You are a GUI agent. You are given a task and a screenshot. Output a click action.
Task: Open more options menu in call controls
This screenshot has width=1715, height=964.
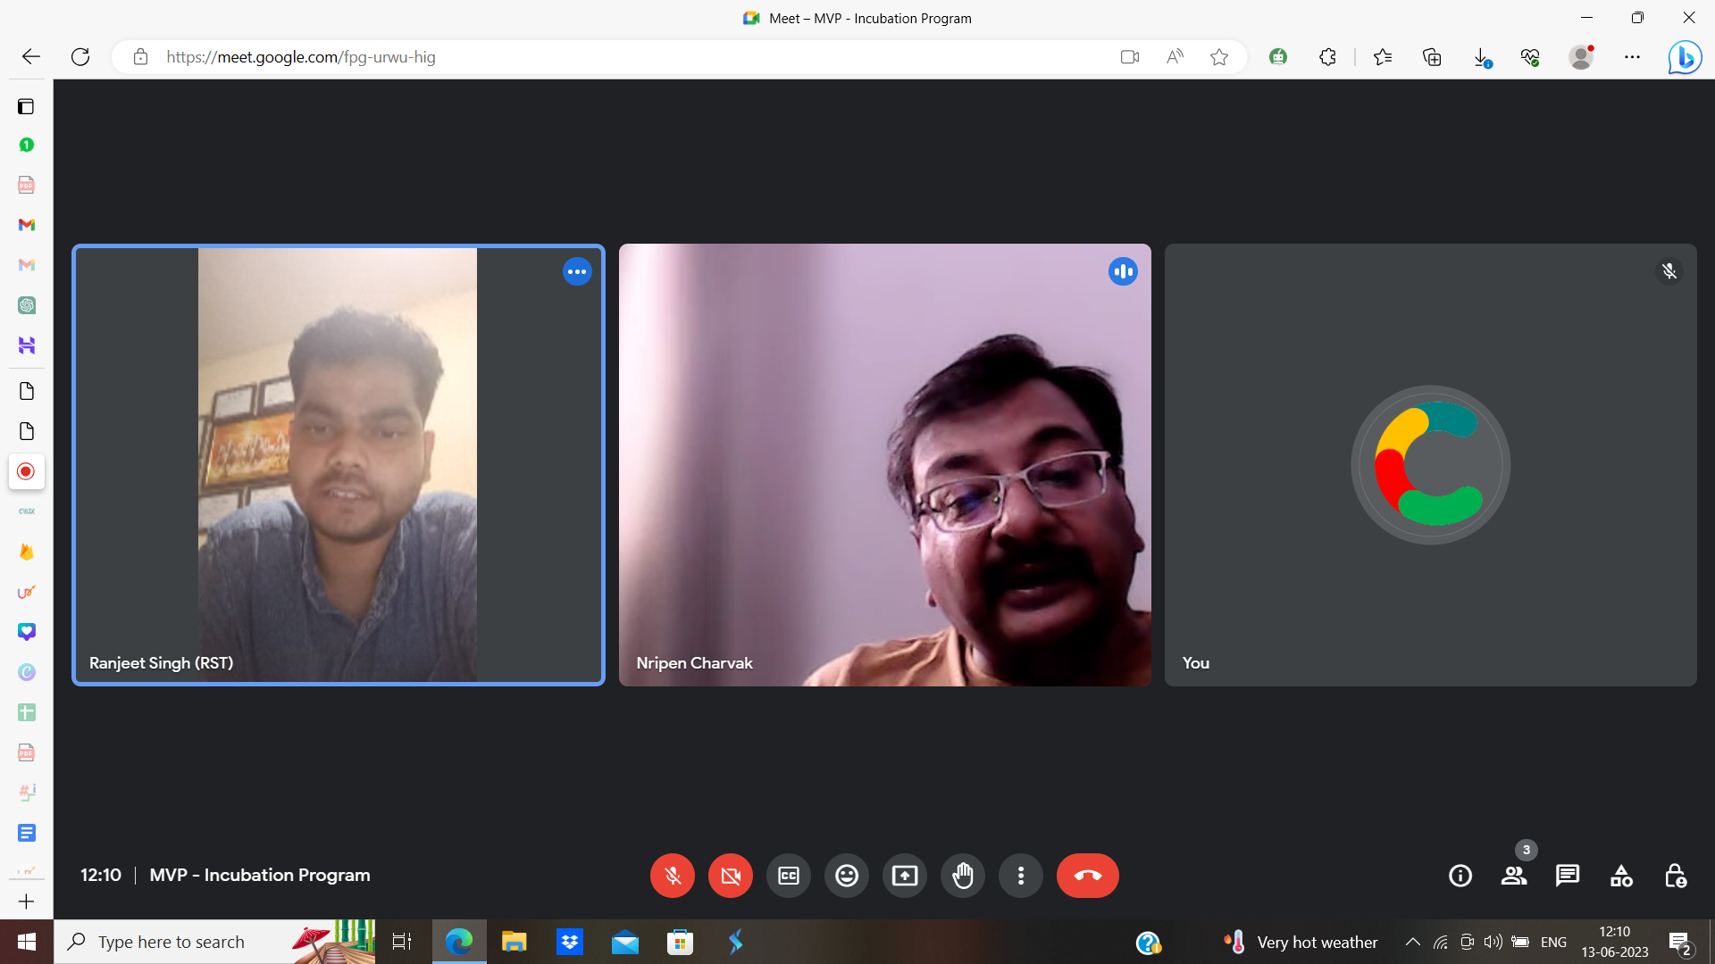pos(1021,876)
